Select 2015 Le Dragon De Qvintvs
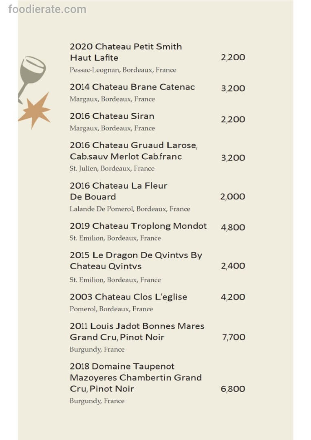 [x=136, y=261]
